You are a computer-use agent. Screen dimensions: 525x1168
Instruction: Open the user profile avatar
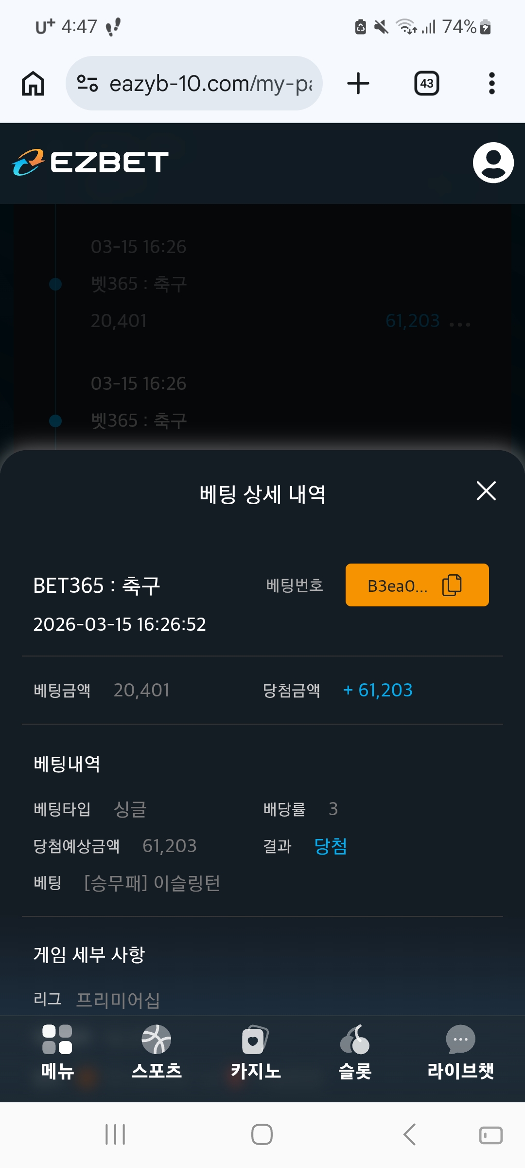click(x=493, y=163)
